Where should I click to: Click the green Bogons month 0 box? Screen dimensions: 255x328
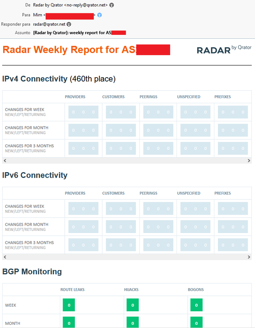pos(197,322)
